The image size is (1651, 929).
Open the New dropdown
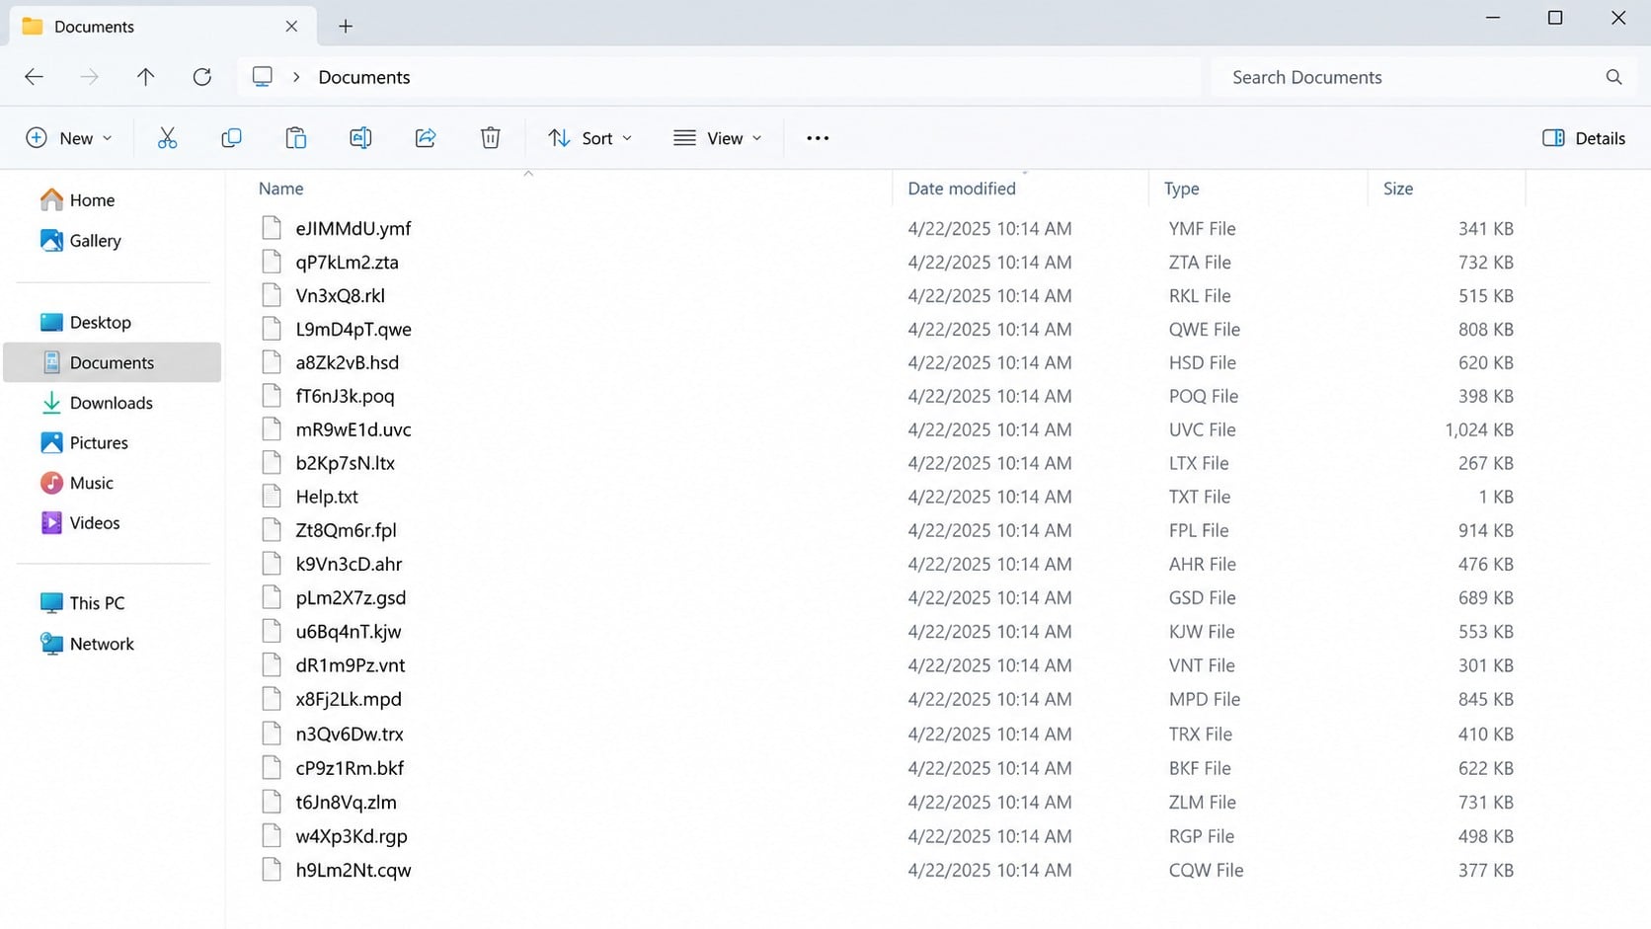69,138
